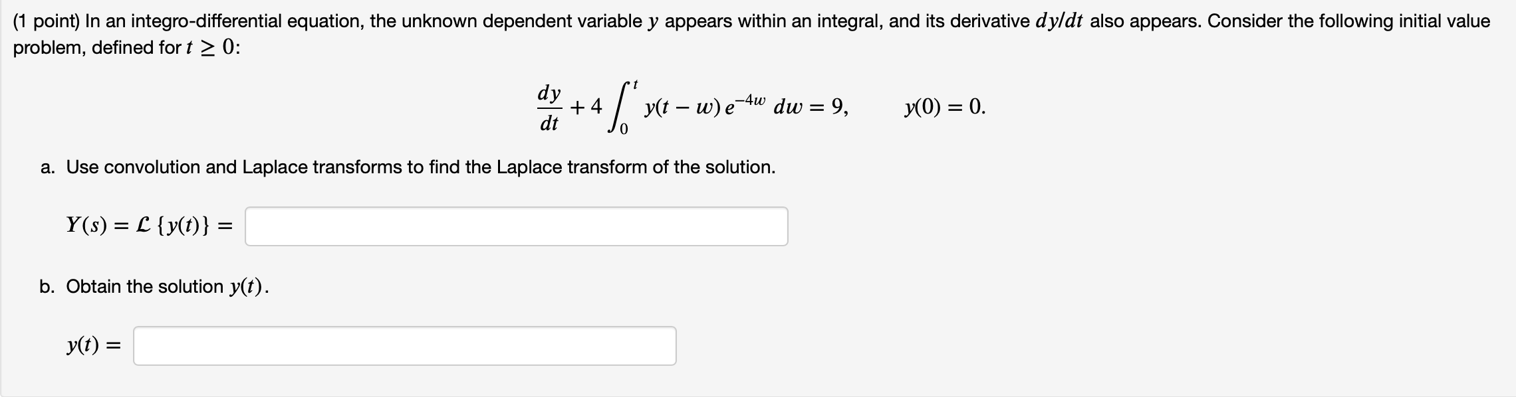Image resolution: width=1516 pixels, height=397 pixels.
Task: Select the y(t) = label
Action: coord(92,345)
